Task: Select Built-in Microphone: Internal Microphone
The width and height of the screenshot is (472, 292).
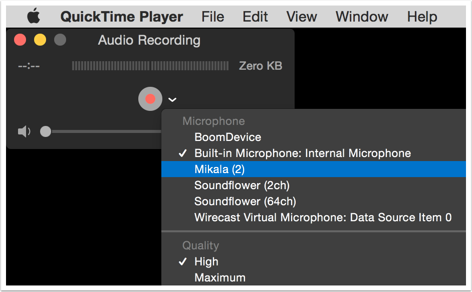Action: (x=302, y=154)
